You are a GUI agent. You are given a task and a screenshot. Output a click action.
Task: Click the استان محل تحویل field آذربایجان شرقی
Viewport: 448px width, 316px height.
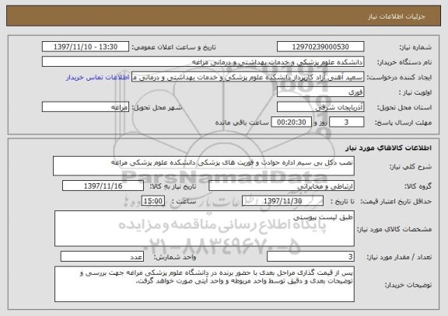click(x=320, y=107)
